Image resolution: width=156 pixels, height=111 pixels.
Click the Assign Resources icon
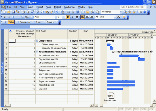(x=92, y=12)
